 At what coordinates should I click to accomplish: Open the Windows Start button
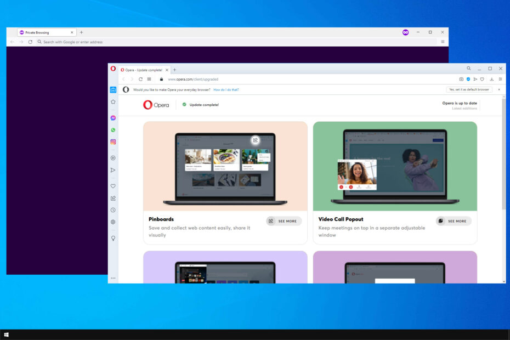coord(7,335)
